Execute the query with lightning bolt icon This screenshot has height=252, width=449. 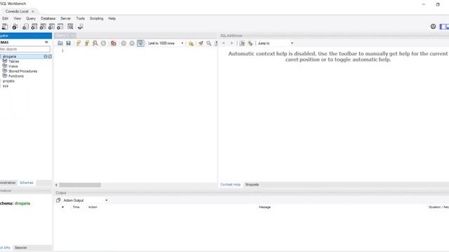78,43
